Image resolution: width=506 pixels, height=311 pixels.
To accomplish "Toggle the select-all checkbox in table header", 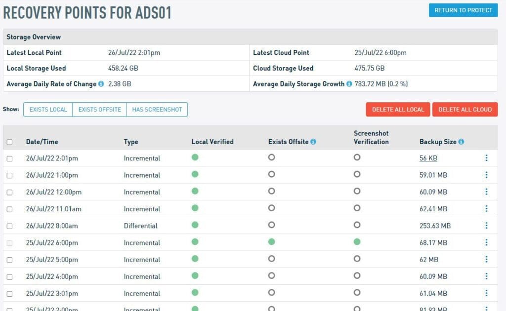I will tap(10, 142).
